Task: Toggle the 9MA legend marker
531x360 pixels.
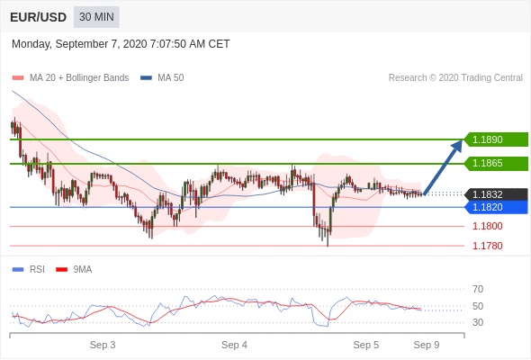Action: tap(61, 270)
